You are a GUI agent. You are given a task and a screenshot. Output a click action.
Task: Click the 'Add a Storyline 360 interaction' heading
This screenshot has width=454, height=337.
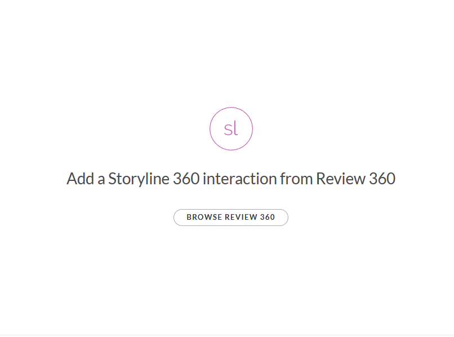click(231, 179)
